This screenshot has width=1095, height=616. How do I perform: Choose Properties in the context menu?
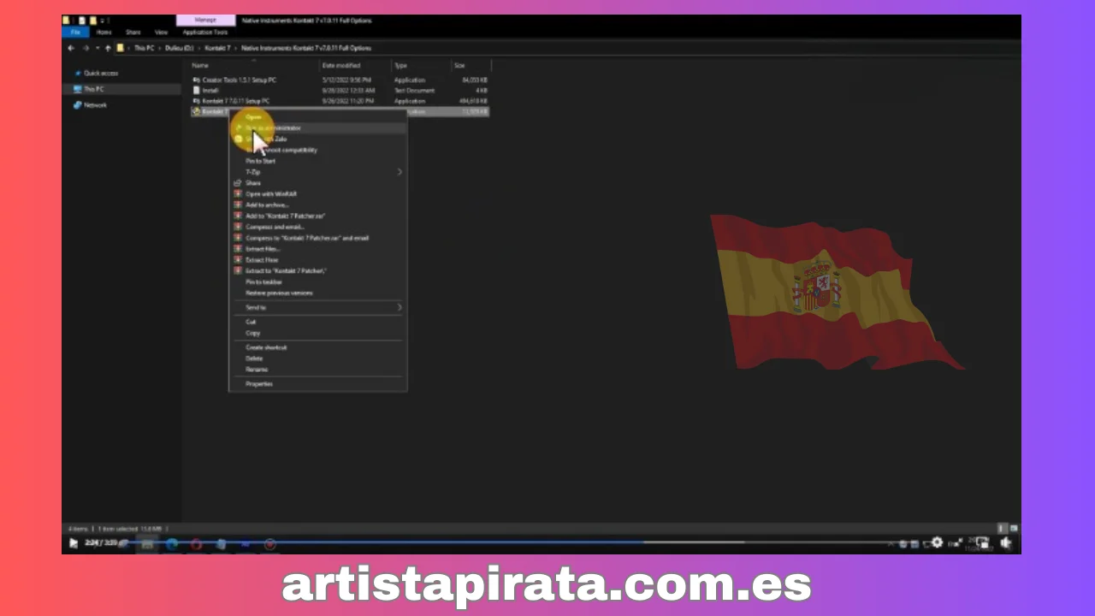click(318, 384)
